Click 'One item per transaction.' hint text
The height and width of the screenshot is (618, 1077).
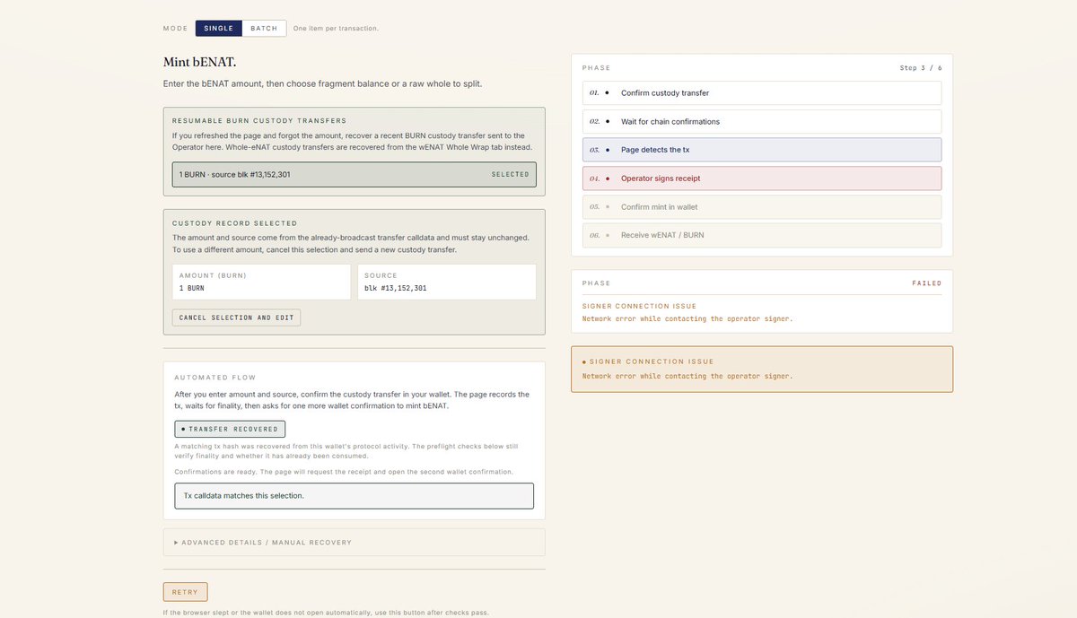point(336,29)
